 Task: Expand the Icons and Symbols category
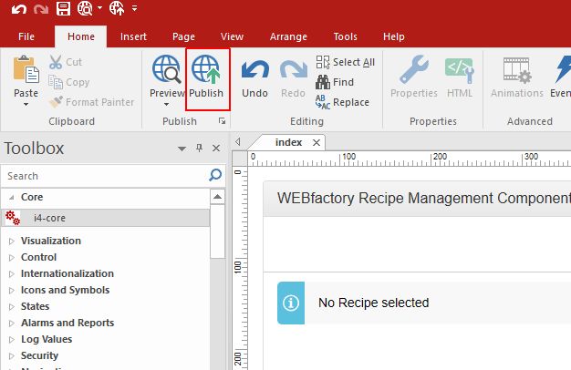click(x=12, y=290)
